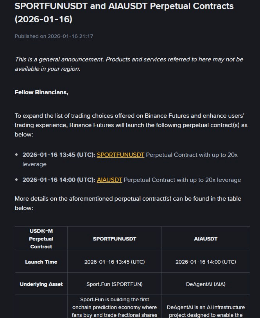Click the paragraph about expanding trading choices

tap(131, 125)
